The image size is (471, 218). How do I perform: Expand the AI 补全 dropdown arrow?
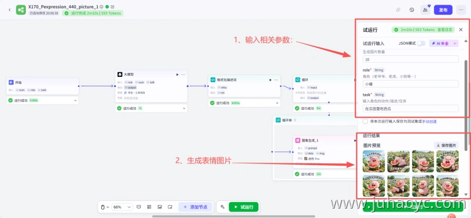point(455,43)
